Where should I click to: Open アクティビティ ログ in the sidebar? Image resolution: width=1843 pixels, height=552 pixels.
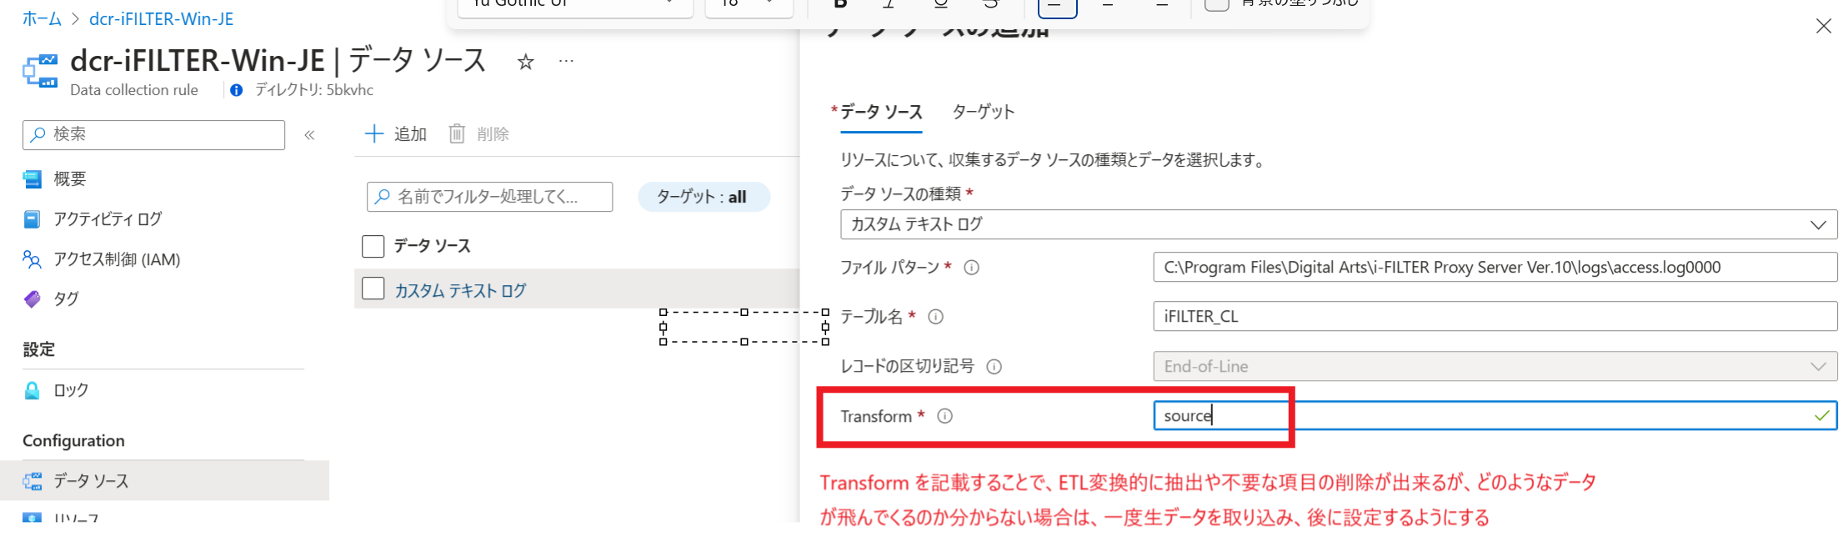pyautogui.click(x=108, y=219)
